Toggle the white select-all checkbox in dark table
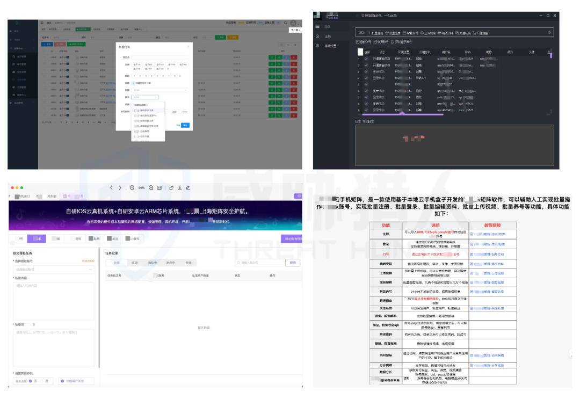 click(x=360, y=52)
